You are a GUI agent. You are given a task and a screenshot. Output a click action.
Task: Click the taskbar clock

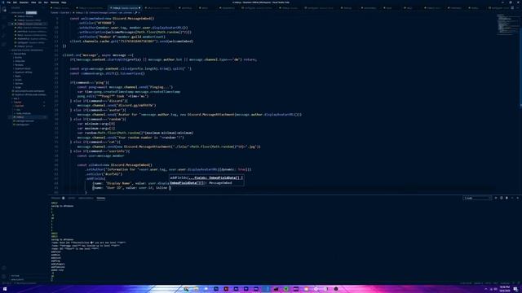coord(505,289)
